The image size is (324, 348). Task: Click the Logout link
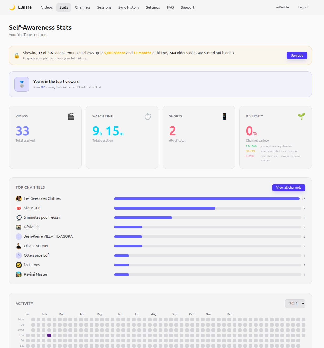303,7
